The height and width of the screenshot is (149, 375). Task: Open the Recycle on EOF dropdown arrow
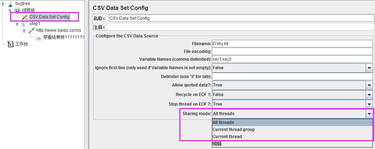pos(369,95)
